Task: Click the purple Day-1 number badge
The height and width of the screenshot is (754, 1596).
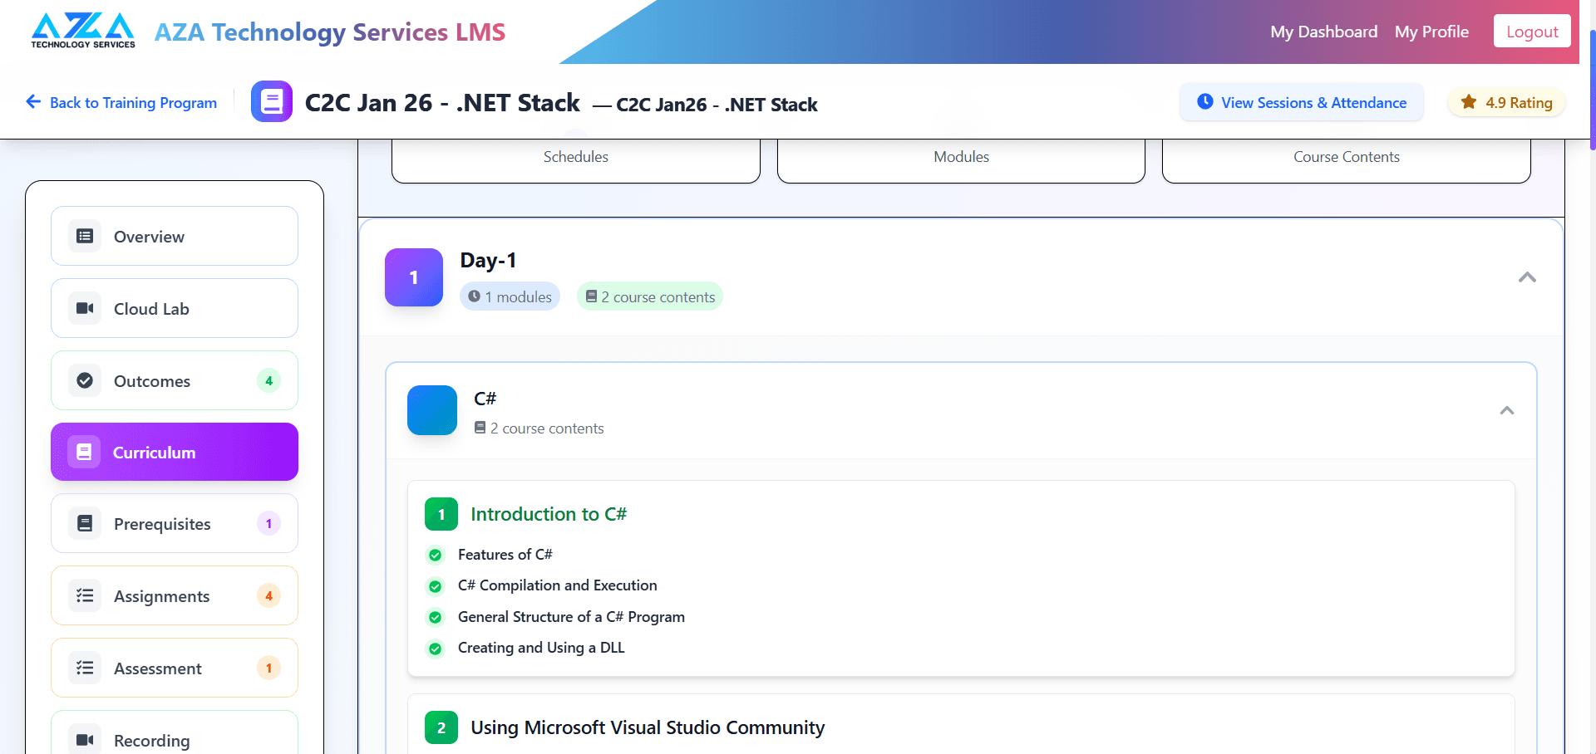Action: [x=414, y=277]
